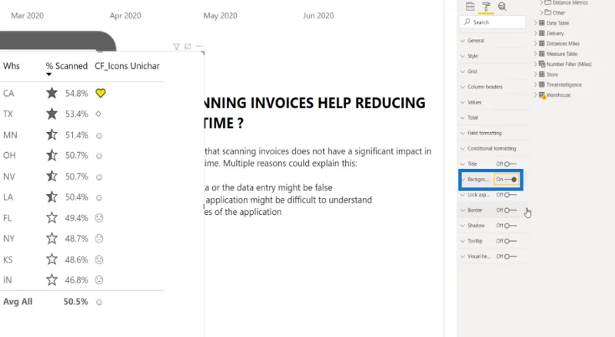
Task: Click the CF_Icons Unichar column header
Action: pyautogui.click(x=127, y=66)
